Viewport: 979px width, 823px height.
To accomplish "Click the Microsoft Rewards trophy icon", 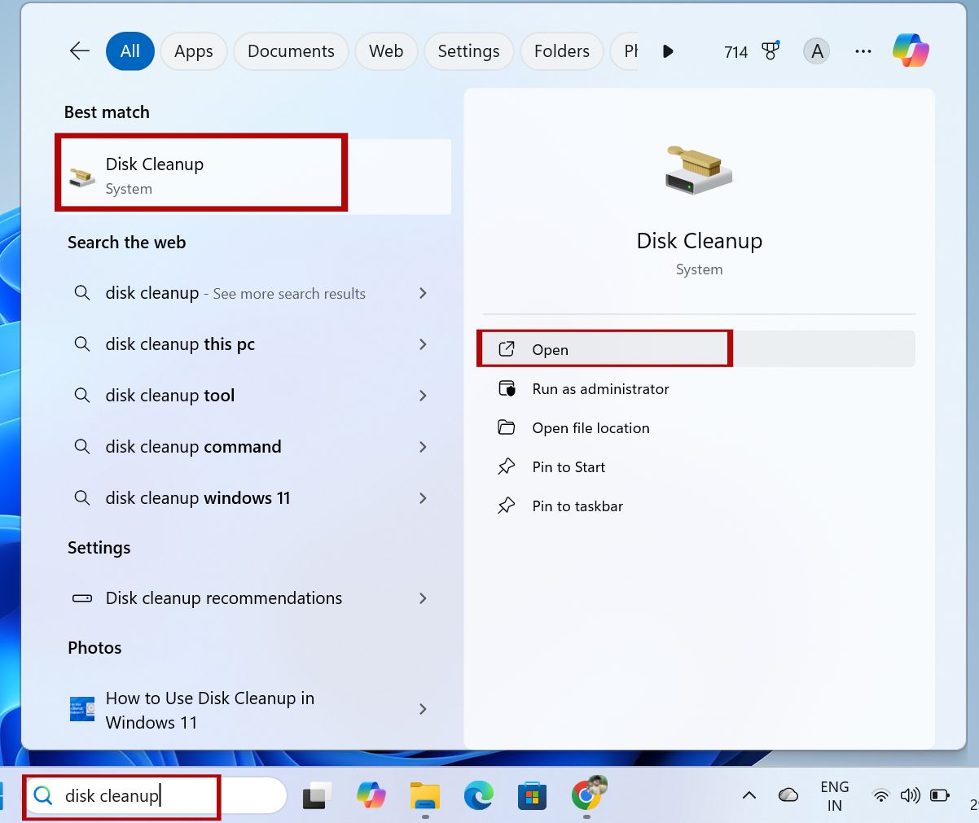I will pyautogui.click(x=770, y=50).
